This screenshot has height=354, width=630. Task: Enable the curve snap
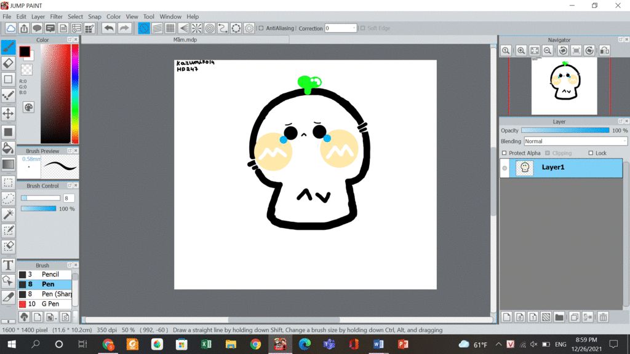223,28
